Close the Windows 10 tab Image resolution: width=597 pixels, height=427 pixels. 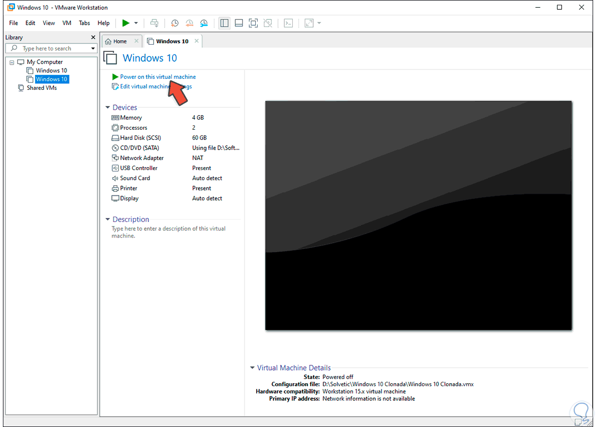[x=196, y=41]
